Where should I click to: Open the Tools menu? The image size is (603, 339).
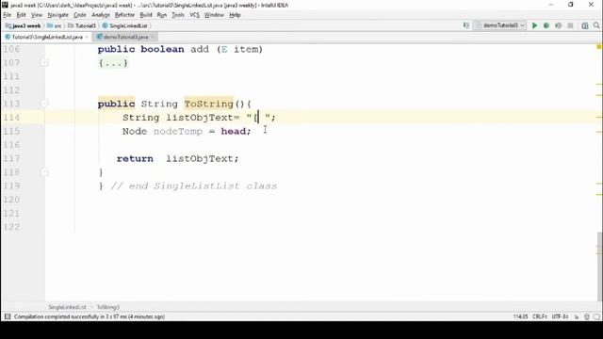pos(178,15)
